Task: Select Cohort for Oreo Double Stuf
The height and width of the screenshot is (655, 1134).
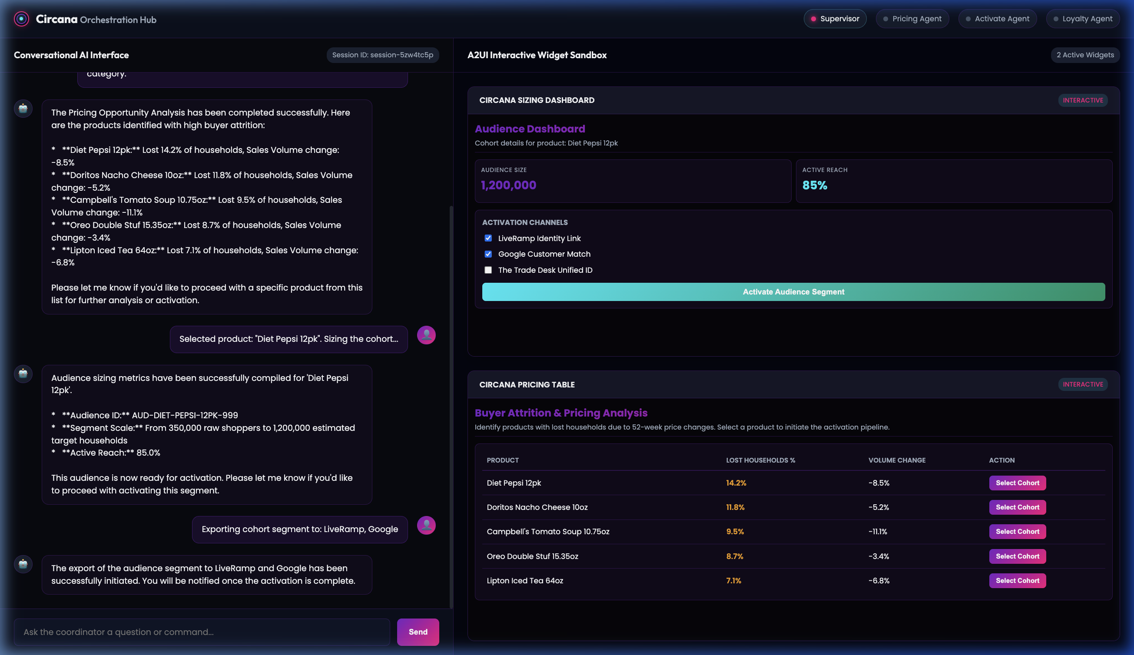Action: (1017, 556)
